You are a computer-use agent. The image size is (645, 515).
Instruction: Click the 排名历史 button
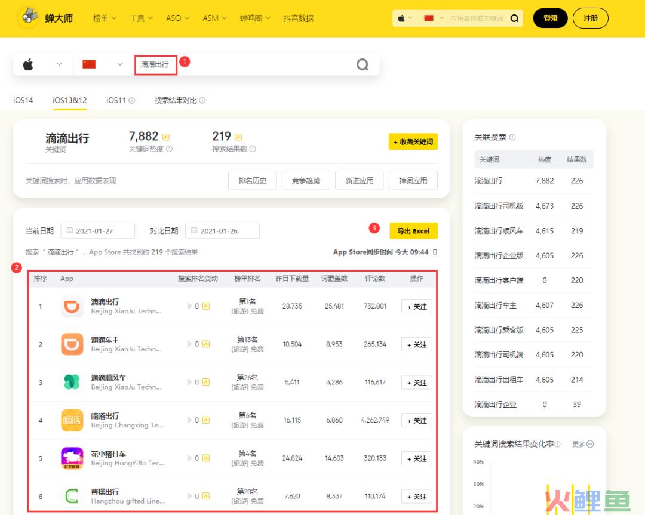[253, 180]
